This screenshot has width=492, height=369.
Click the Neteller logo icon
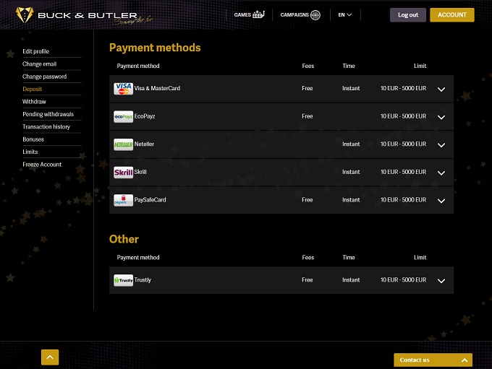[123, 144]
